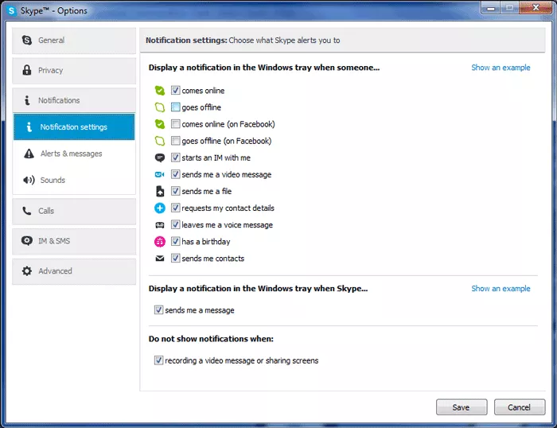Image resolution: width=557 pixels, height=428 pixels.
Task: Disable 'sends me a file' notification checkbox
Action: click(176, 191)
